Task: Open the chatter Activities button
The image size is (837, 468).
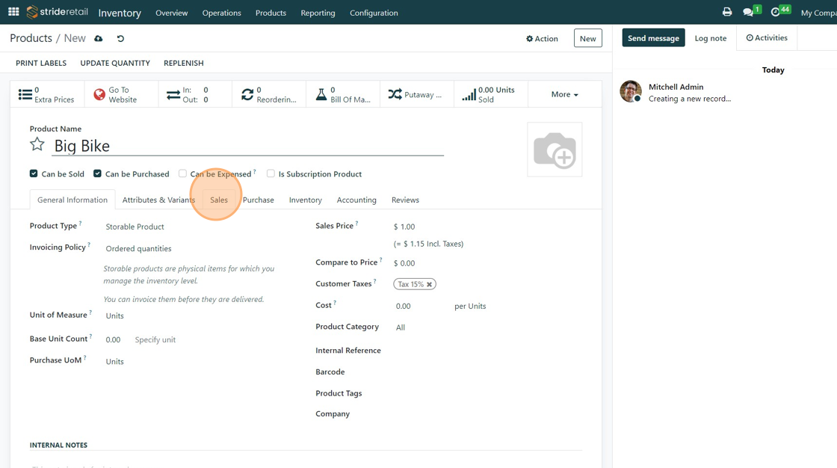Action: (767, 38)
